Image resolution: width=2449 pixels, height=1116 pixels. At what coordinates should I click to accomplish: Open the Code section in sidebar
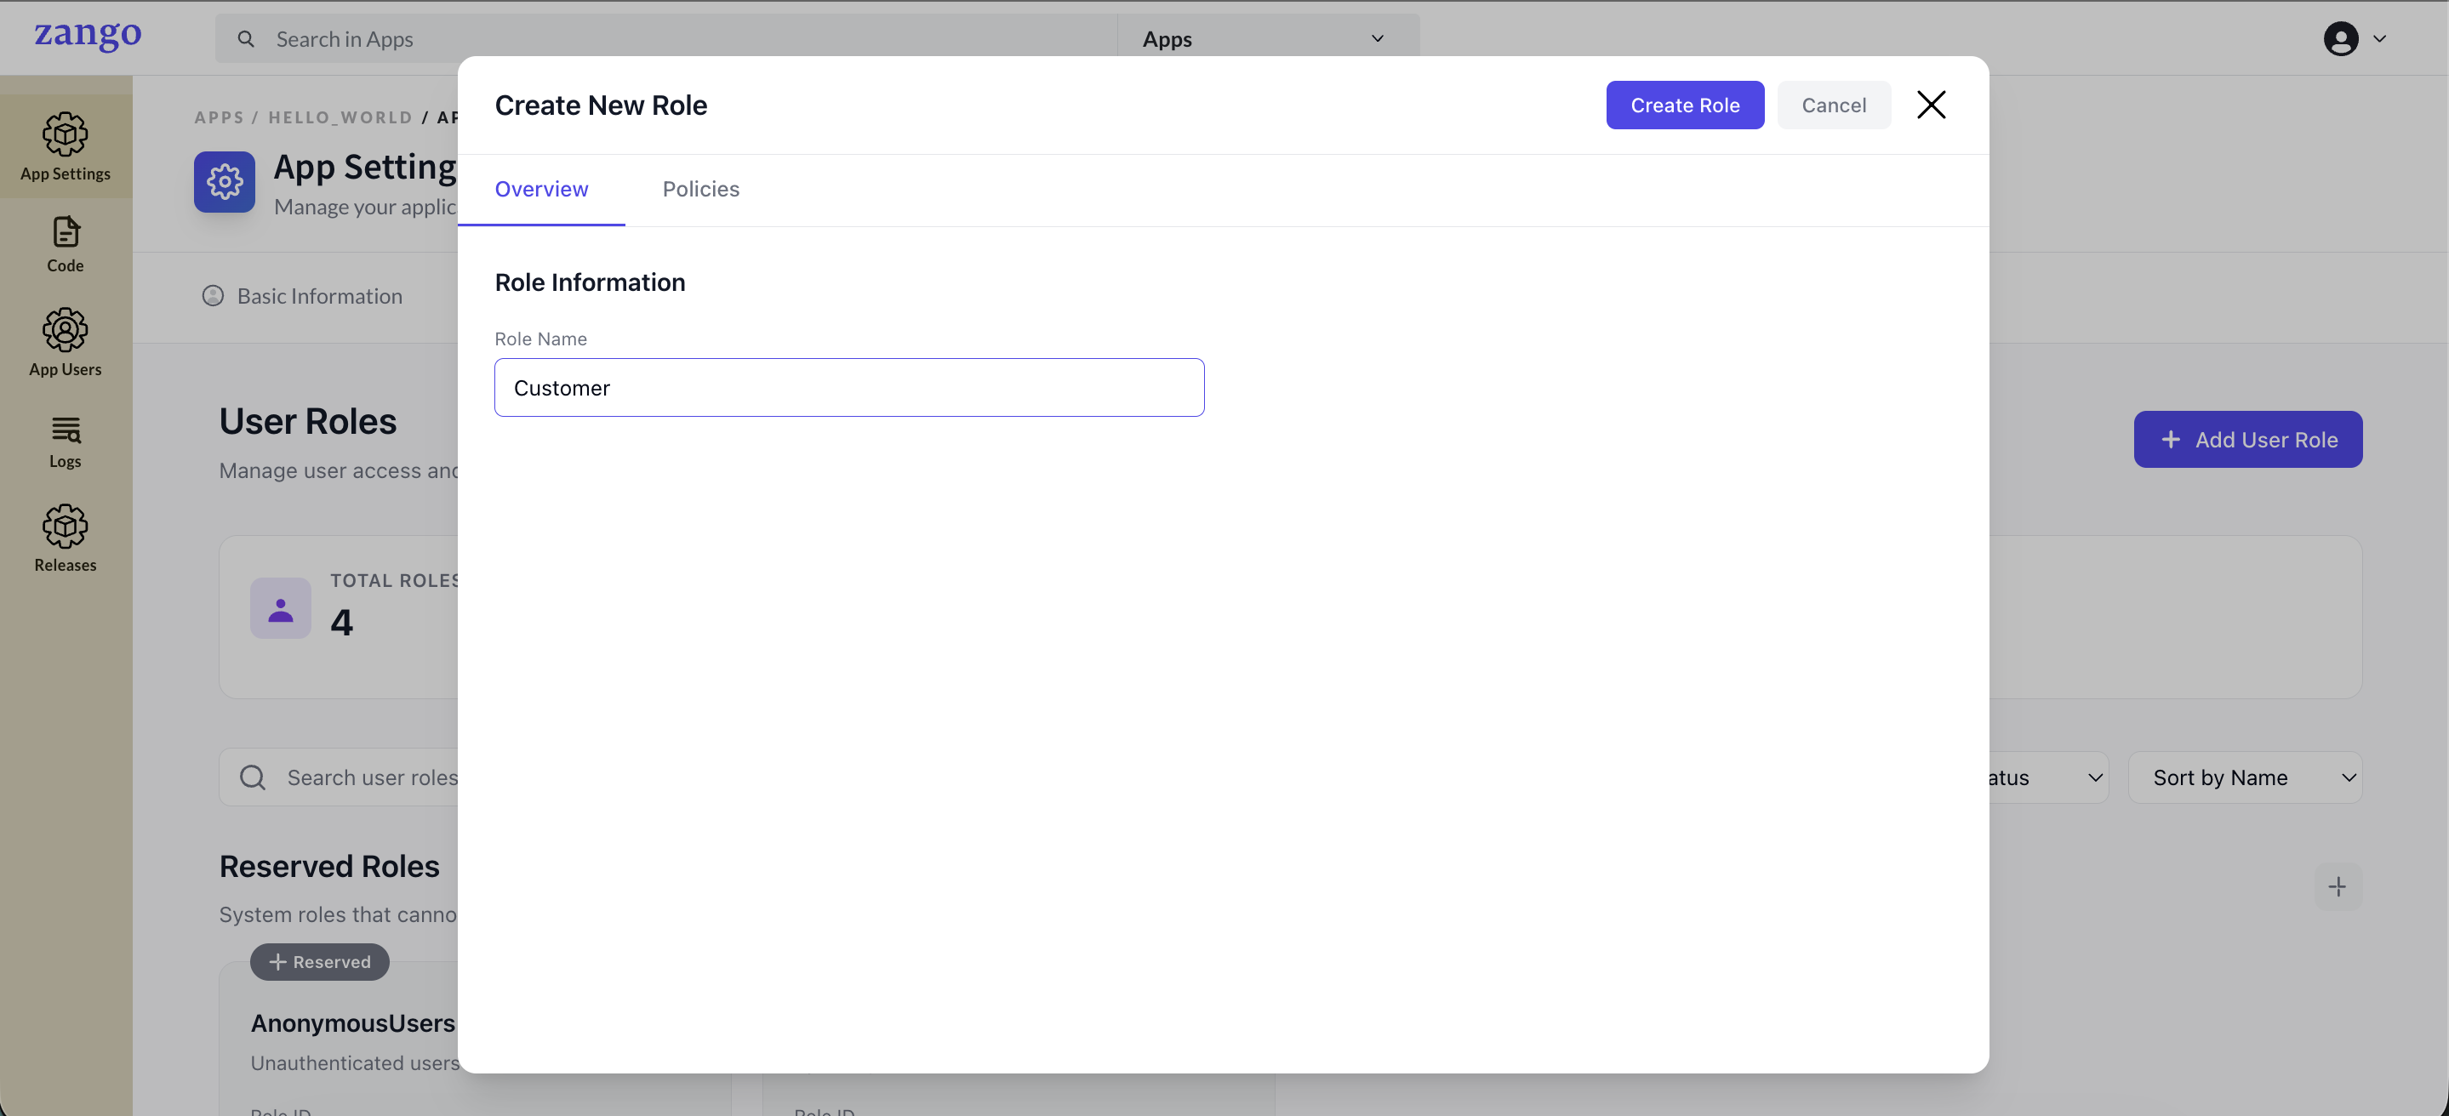(66, 244)
